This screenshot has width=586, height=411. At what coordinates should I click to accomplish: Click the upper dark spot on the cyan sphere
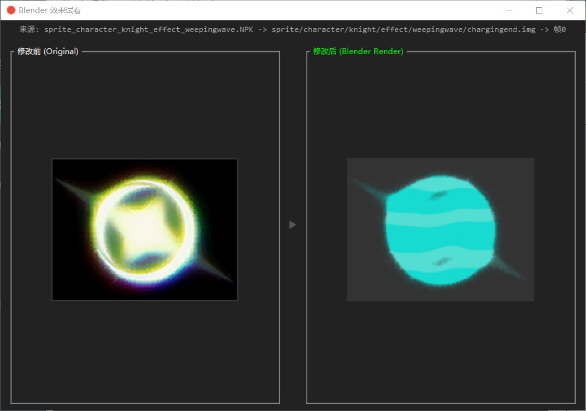coord(438,195)
